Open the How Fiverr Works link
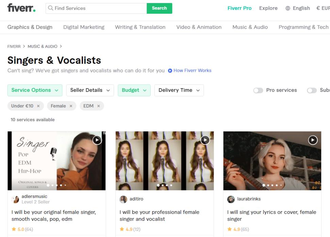 pos(192,70)
